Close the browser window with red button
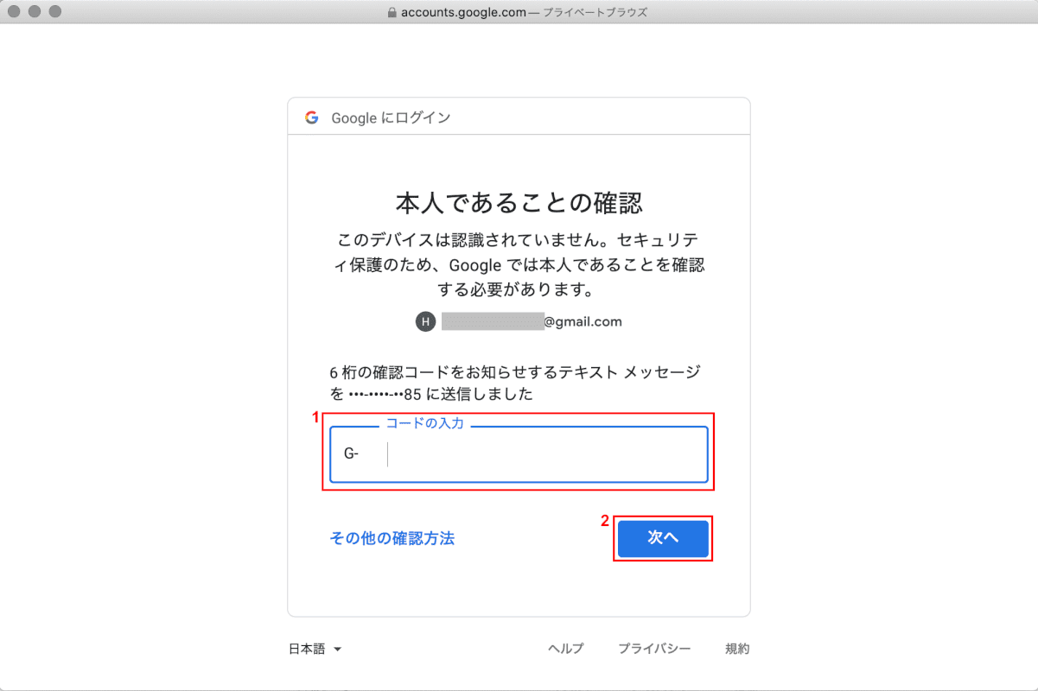Screen dimensions: 1038x691 [x=13, y=12]
